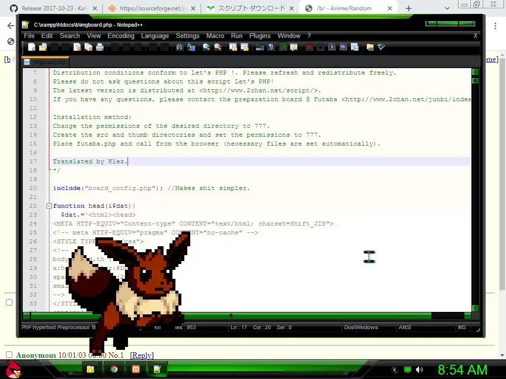
Task: Open the browser three-dot menu
Action: [x=495, y=26]
